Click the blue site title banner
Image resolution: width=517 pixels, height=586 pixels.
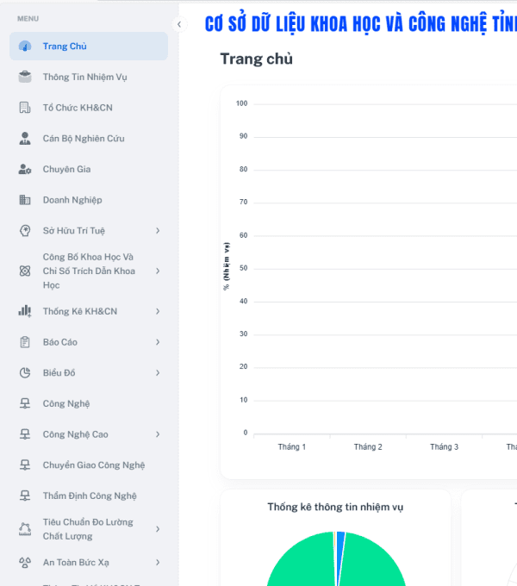click(x=361, y=24)
